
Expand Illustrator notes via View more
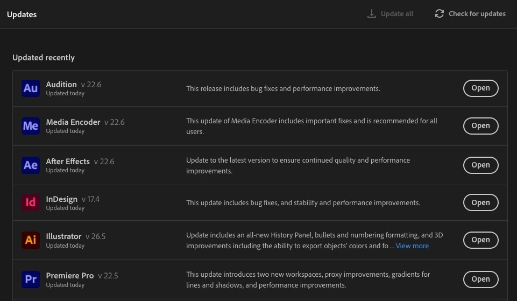412,246
